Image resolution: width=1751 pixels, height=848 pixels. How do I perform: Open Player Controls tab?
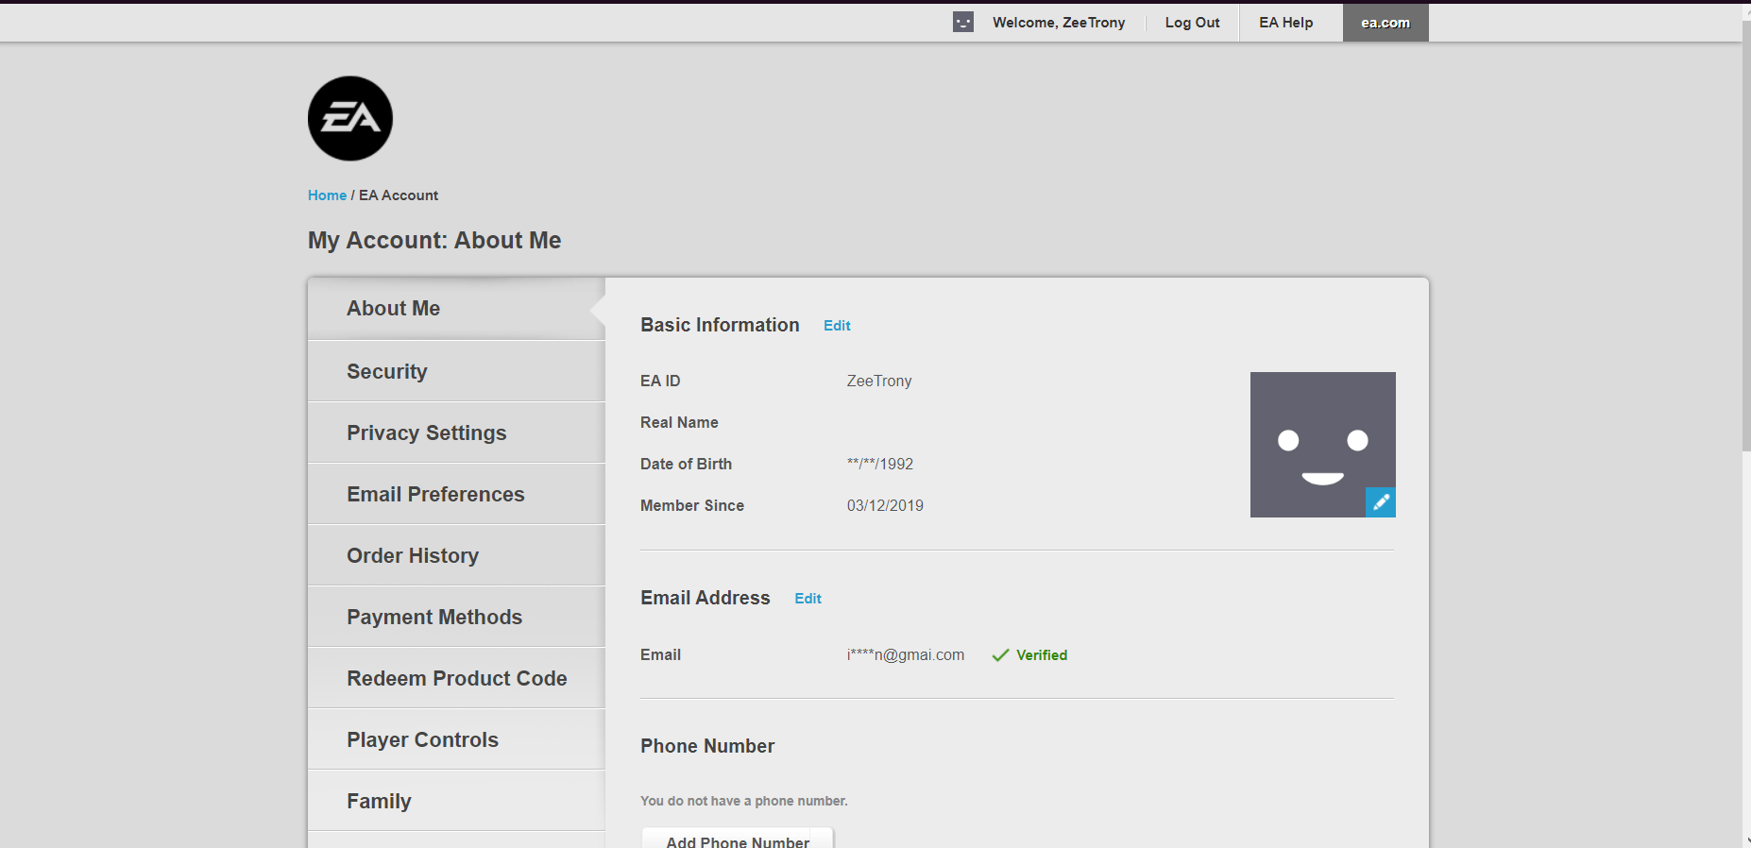[x=422, y=739]
